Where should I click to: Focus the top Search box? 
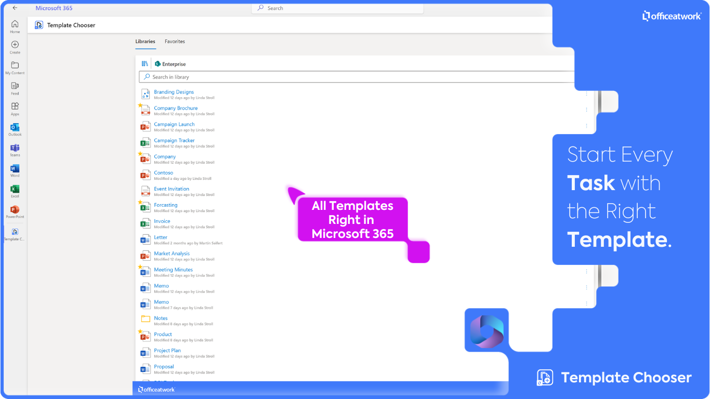(x=337, y=8)
